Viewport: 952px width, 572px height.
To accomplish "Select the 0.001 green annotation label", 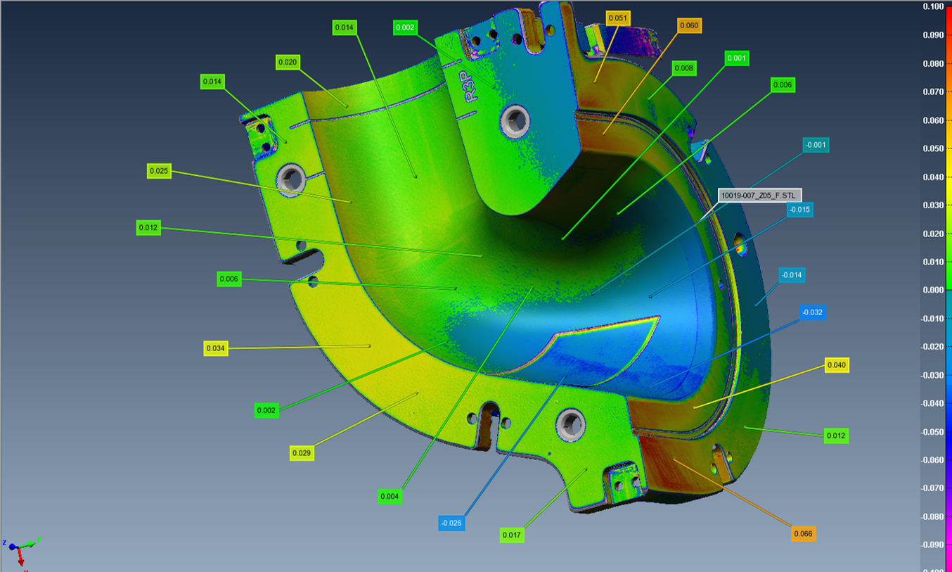I will (x=738, y=58).
